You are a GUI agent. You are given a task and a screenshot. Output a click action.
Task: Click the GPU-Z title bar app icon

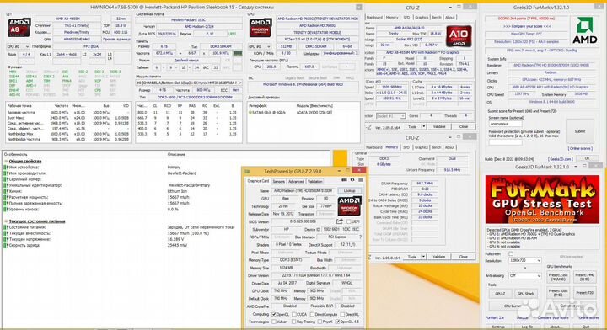247,171
